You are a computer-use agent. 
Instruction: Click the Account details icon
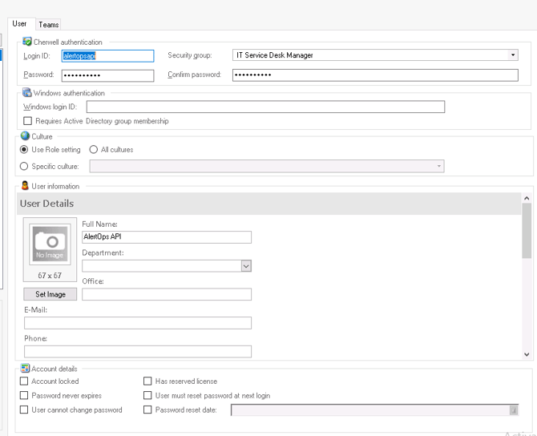25,369
